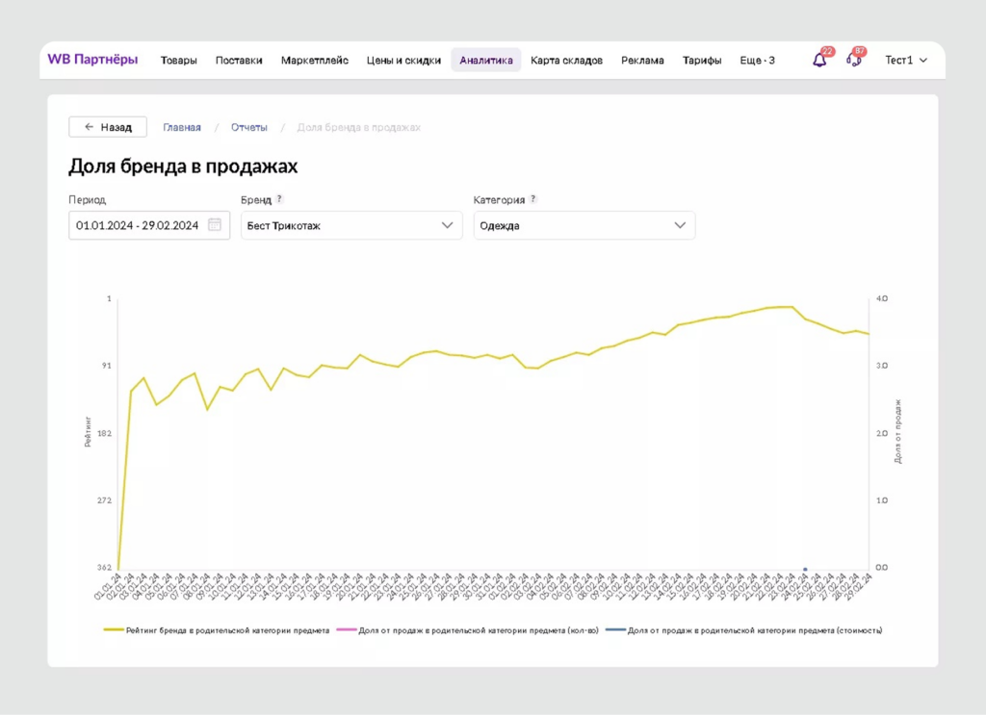The height and width of the screenshot is (715, 986).
Task: Open support chat via the headset icon
Action: pyautogui.click(x=853, y=60)
